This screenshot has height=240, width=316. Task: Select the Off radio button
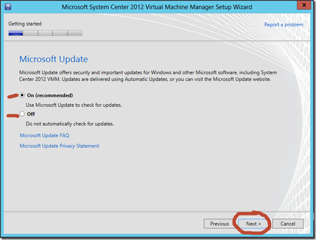pyautogui.click(x=22, y=114)
